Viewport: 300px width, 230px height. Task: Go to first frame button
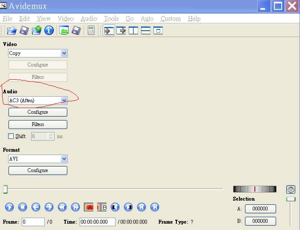coord(141,207)
